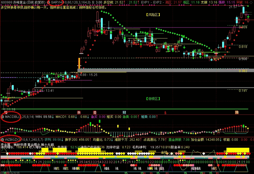The width and height of the screenshot is (254, 174).
Task: Click the 13.29 - 13.41 price range label
Action: (44, 91)
